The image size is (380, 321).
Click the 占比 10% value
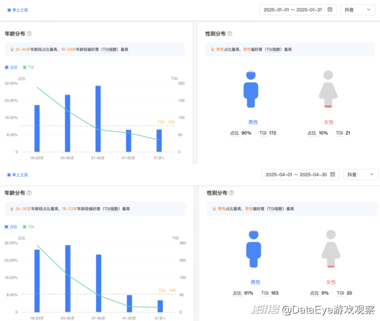coord(317,133)
